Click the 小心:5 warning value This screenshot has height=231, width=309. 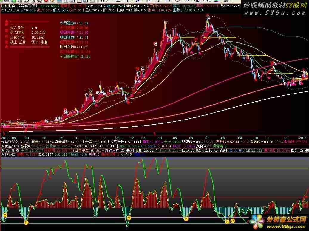click(126, 154)
